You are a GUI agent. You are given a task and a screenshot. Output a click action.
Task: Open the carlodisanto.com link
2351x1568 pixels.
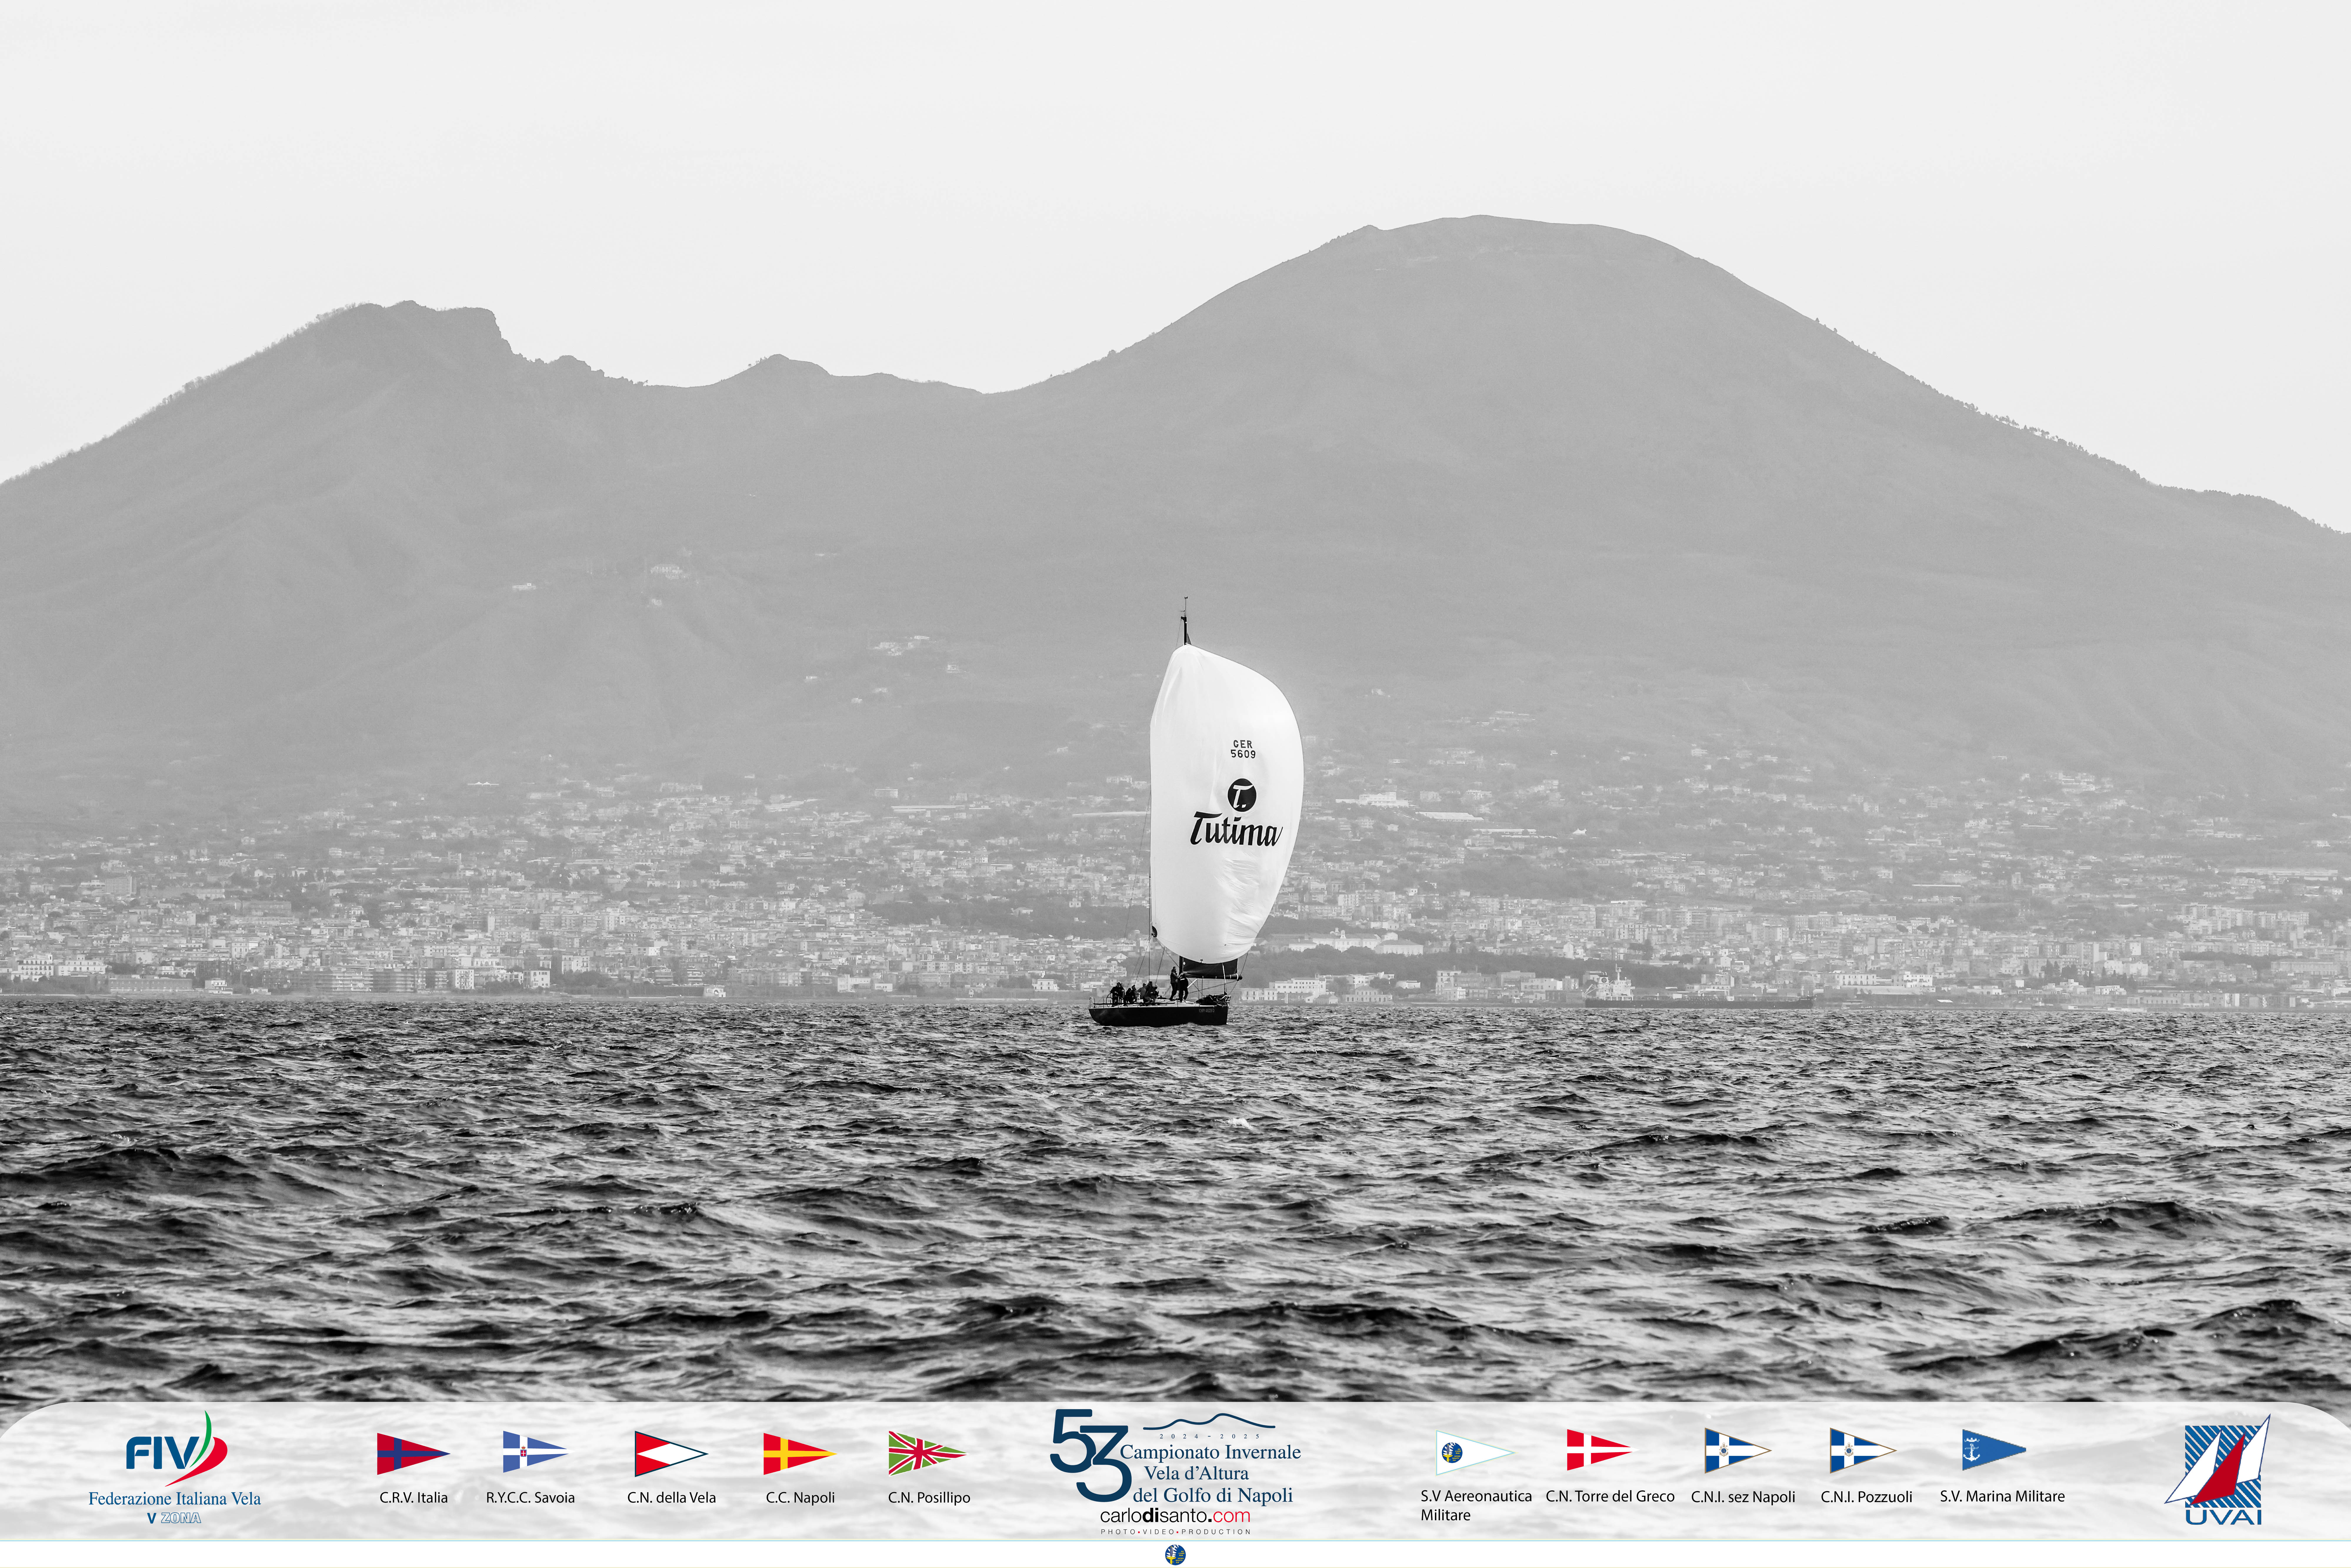pyautogui.click(x=1175, y=1516)
